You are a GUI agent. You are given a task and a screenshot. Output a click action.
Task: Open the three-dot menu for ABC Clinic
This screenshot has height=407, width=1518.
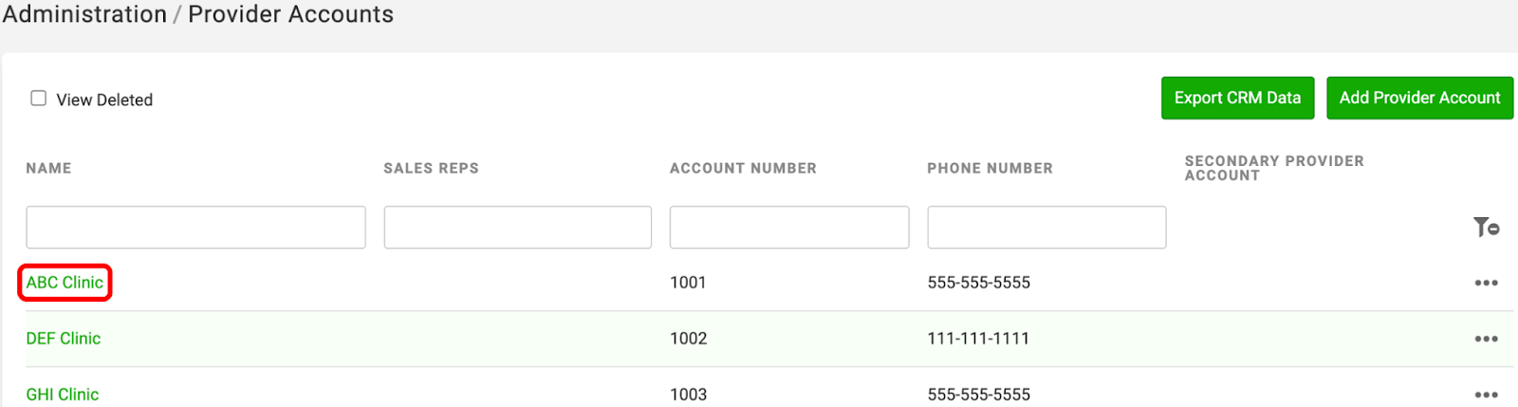pos(1486,283)
